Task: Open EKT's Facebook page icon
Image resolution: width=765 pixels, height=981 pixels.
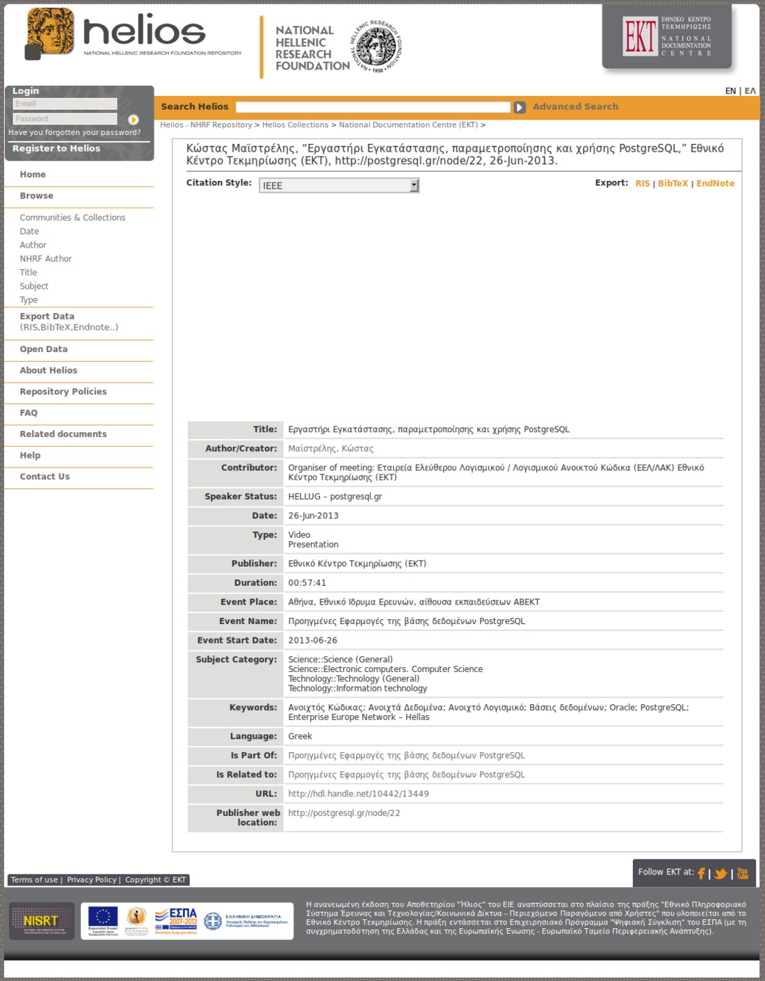Action: [701, 873]
